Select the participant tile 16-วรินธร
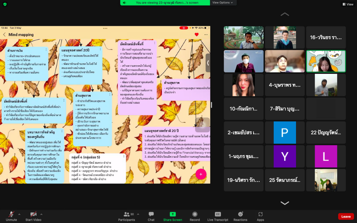 (x=326, y=37)
